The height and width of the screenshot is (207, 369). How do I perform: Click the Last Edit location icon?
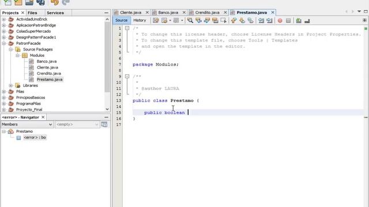click(156, 21)
